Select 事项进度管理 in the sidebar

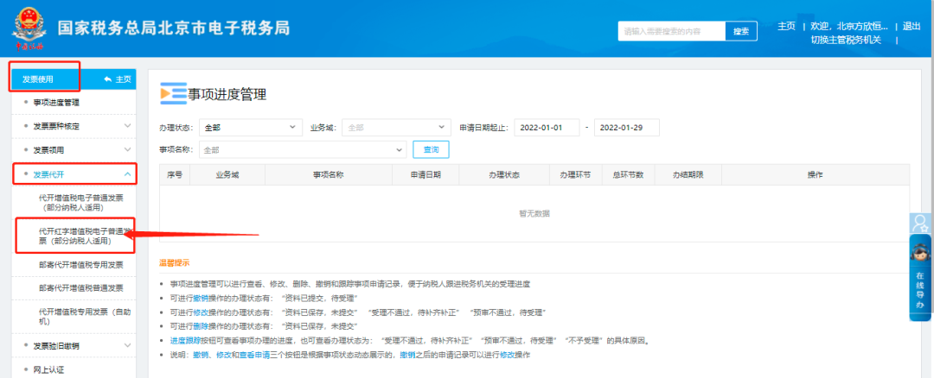tap(56, 102)
